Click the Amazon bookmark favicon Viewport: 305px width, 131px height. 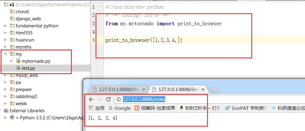(182, 108)
